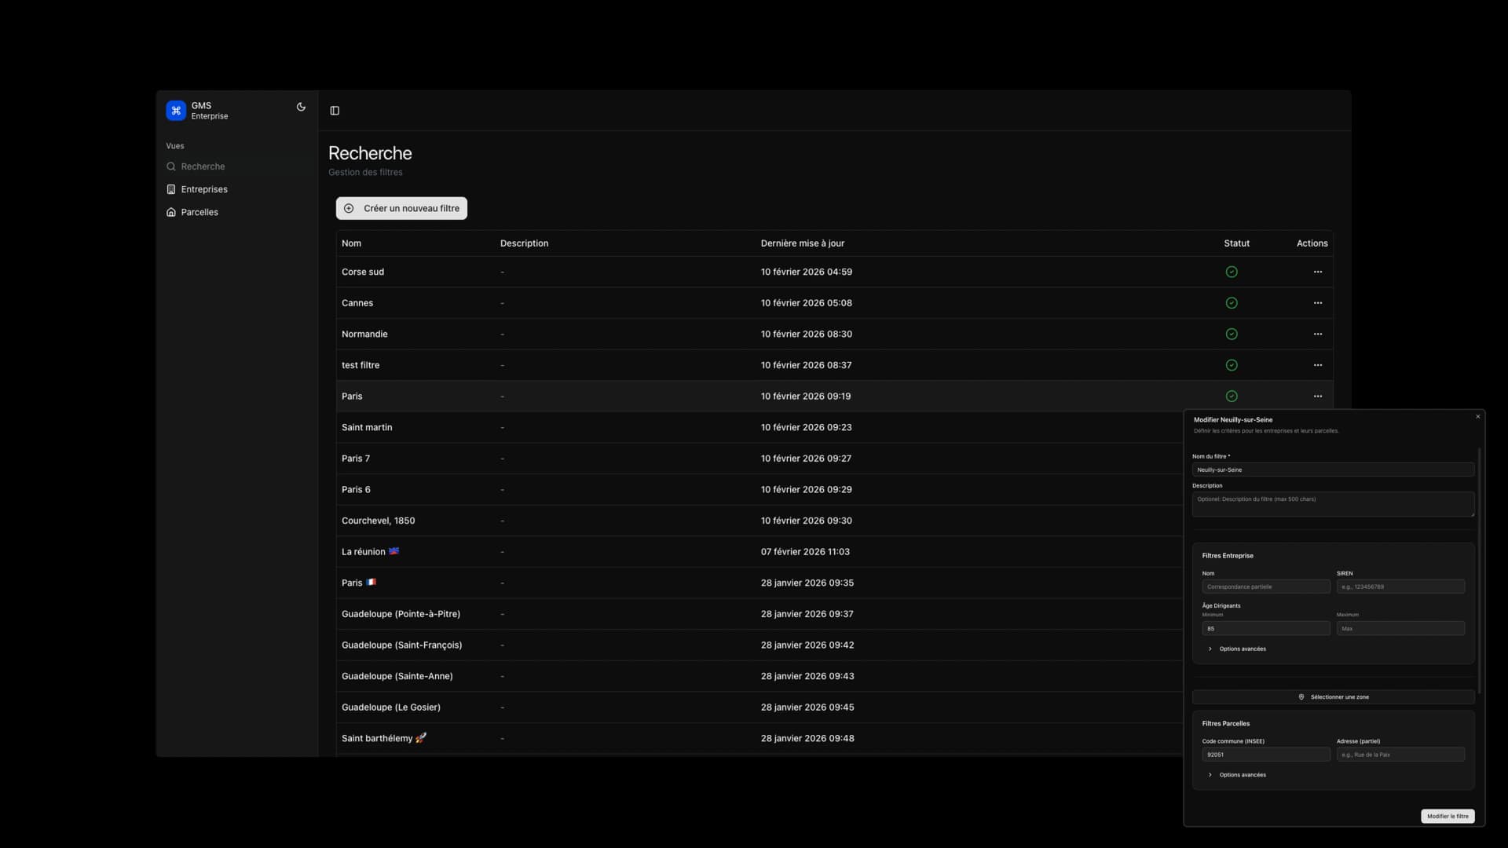Open actions menu for Normandie row
This screenshot has width=1508, height=848.
click(1317, 334)
